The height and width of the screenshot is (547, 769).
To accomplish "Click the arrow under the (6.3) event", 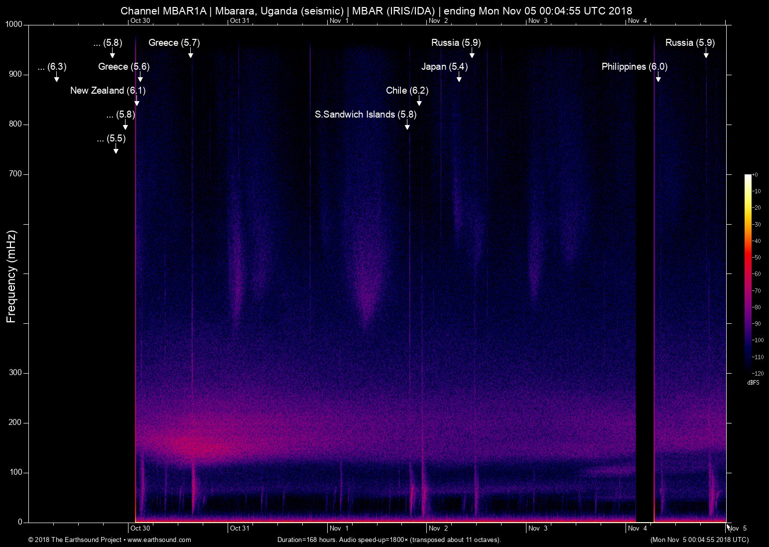I will coord(57,79).
